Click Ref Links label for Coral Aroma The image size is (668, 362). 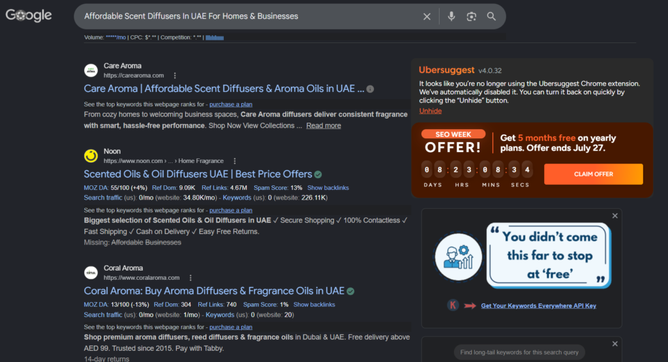[x=211, y=305]
